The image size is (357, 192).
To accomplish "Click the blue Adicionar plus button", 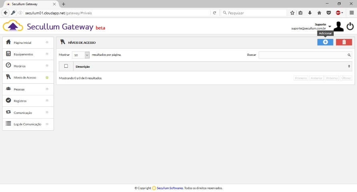I will 325,42.
